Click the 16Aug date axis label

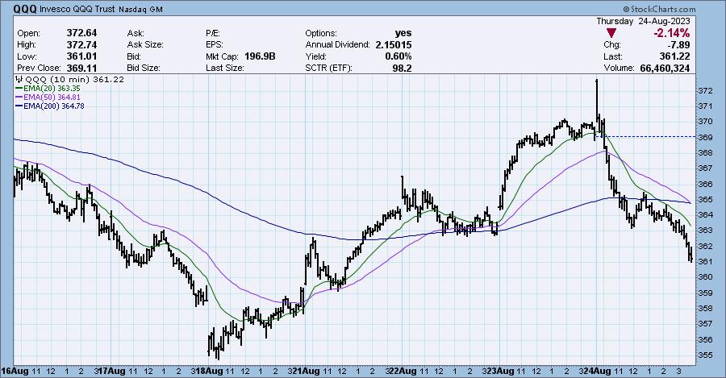tap(15, 371)
